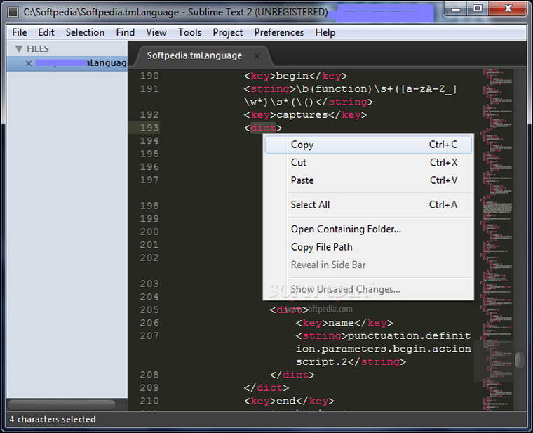Click the 'captures' key text on line 192

302,115
